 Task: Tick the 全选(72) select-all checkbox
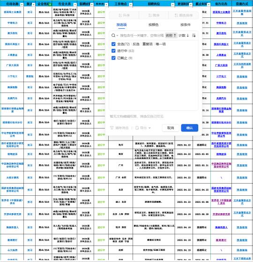(113, 44)
